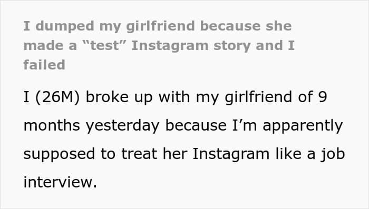Click "Instagram story" in the gray title

click(x=191, y=46)
